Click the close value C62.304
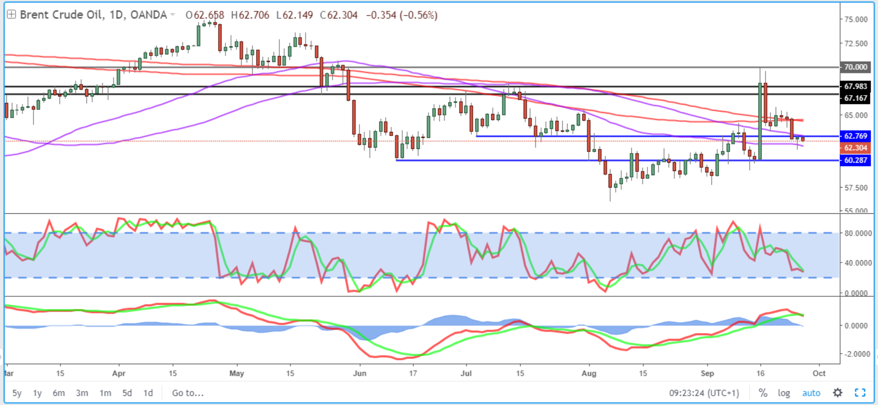Screen dimensions: 878x405 coord(339,15)
